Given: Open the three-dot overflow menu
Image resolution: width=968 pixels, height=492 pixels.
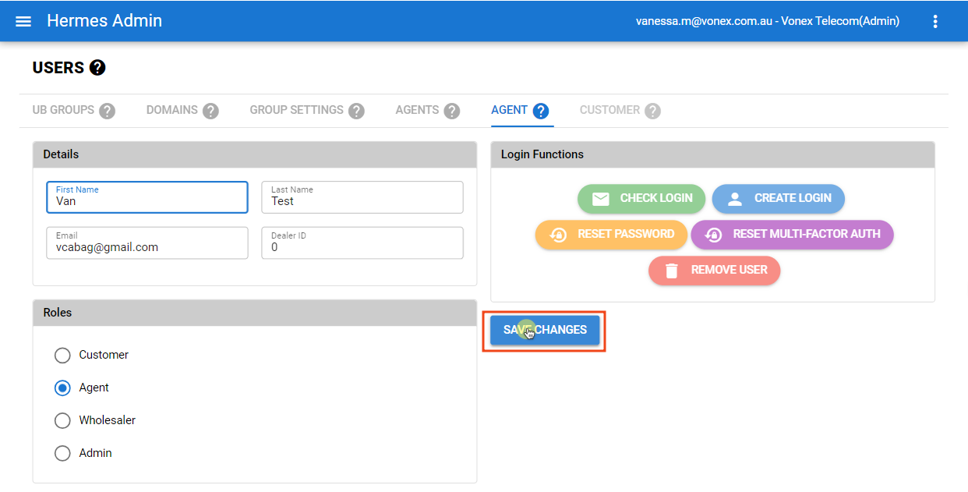Looking at the screenshot, I should [935, 21].
